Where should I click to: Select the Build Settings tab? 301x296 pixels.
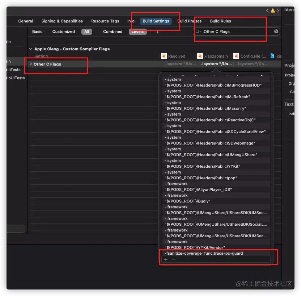[156, 21]
